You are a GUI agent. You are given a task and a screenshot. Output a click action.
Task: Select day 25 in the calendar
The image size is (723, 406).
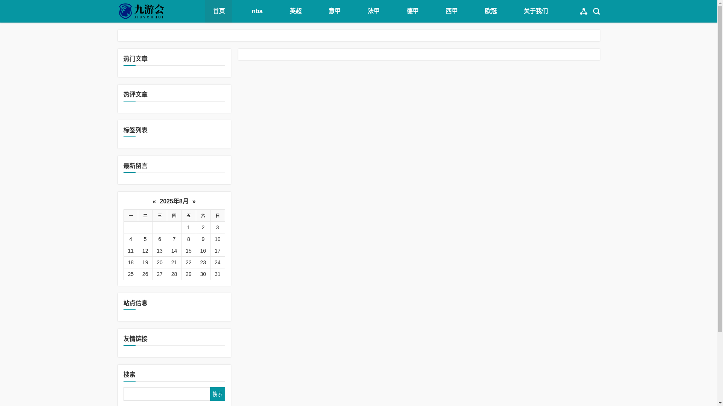[131, 274]
